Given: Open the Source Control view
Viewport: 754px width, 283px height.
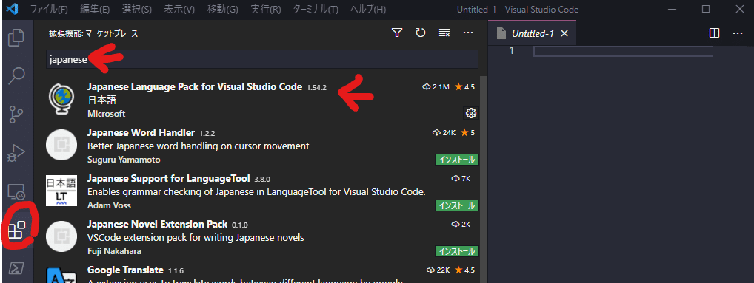Looking at the screenshot, I should [x=17, y=115].
